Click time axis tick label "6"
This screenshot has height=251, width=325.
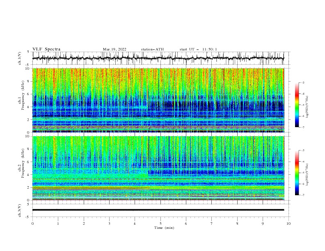coord(186,224)
